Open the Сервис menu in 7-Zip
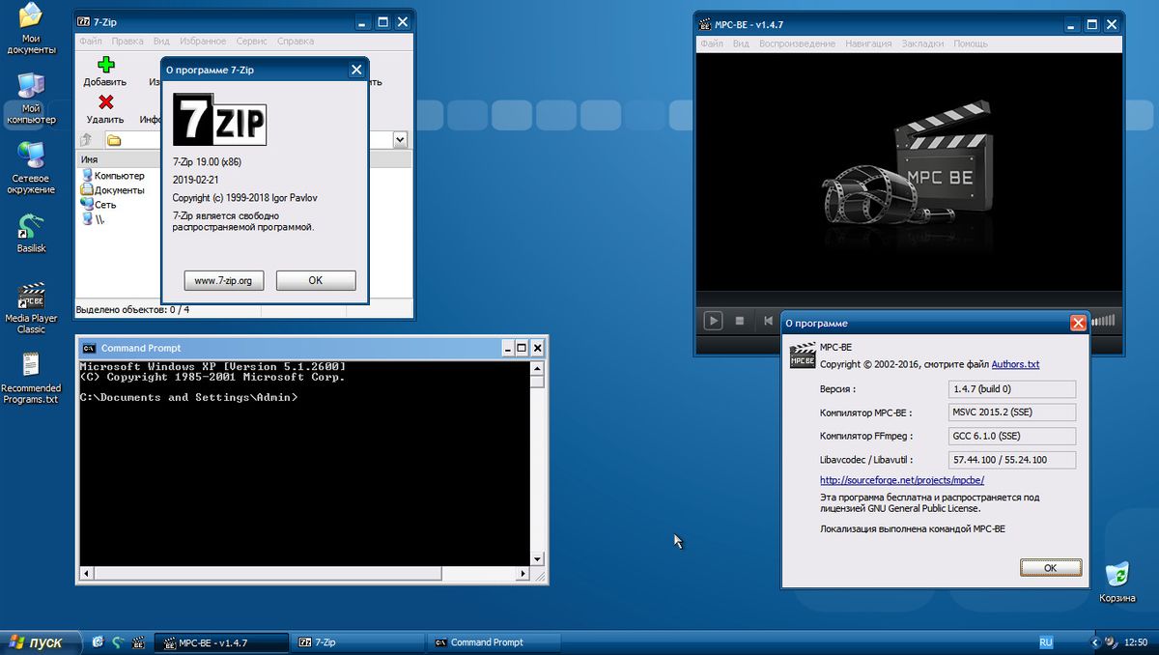Screen dimensions: 1159x655 250,41
